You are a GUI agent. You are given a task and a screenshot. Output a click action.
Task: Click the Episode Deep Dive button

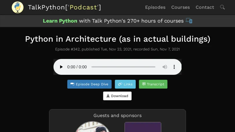click(x=89, y=84)
